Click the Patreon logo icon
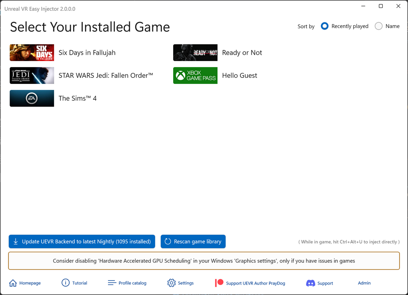Screen dimensions: 408x295 (x=219, y=283)
